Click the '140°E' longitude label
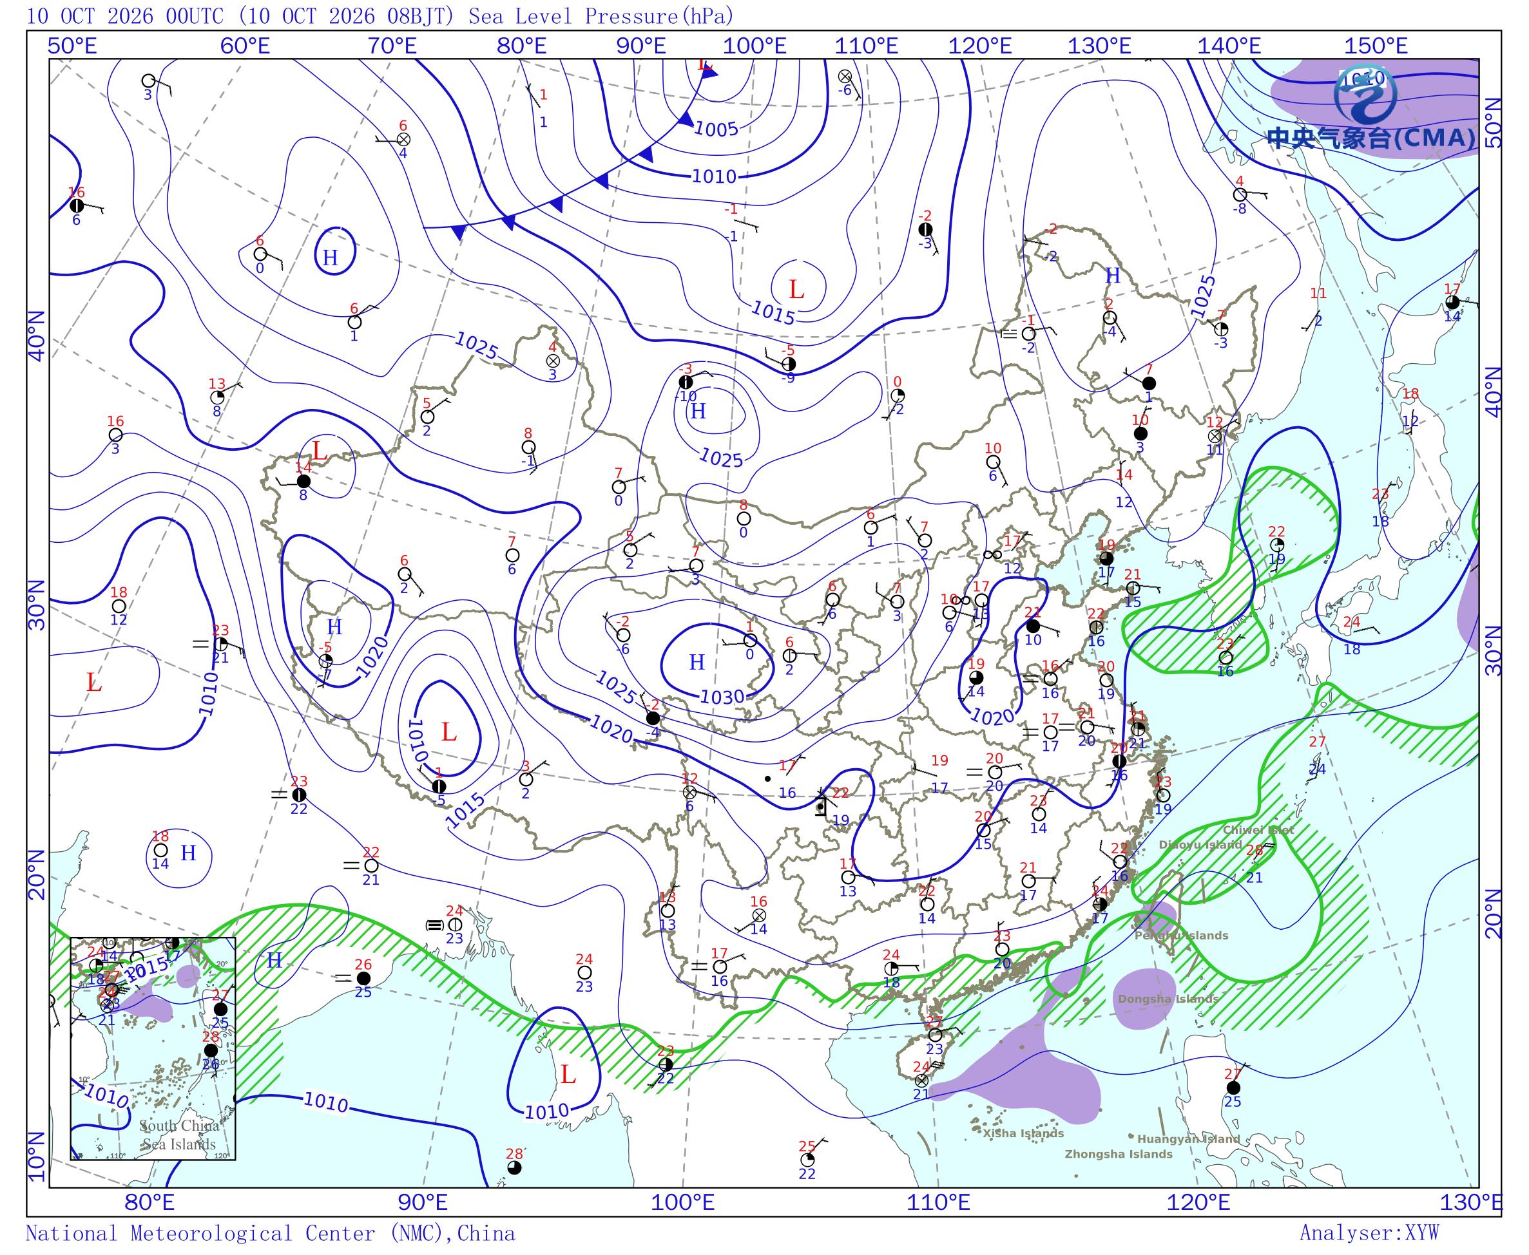 click(1229, 46)
